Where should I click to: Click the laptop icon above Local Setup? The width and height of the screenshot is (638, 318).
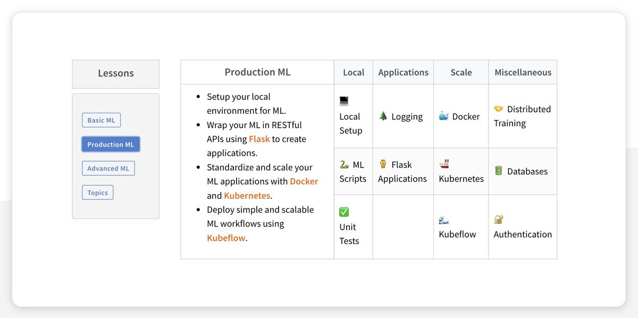click(x=344, y=101)
